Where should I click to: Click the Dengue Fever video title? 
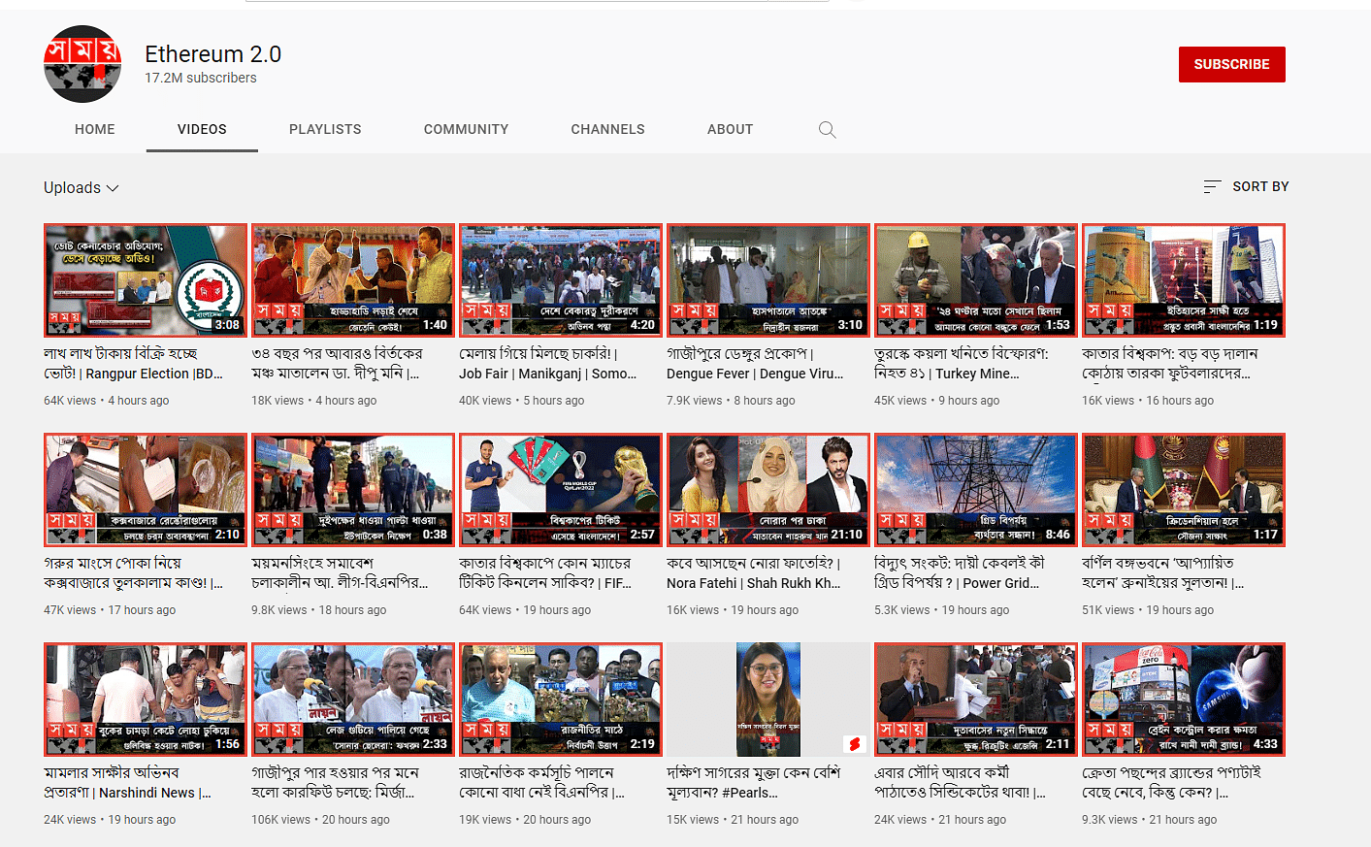[754, 364]
